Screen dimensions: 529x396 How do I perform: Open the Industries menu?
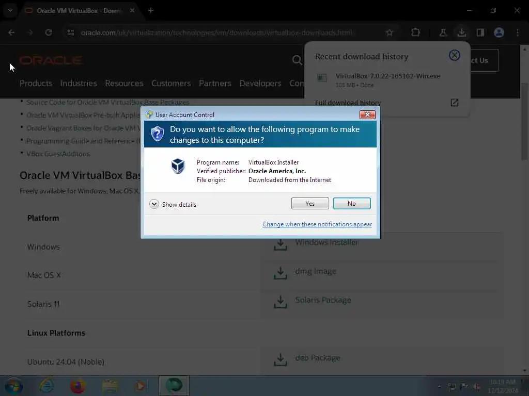click(x=79, y=83)
